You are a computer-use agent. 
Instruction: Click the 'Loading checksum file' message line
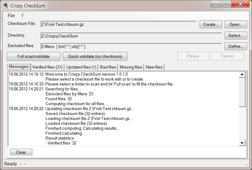click(89, 118)
